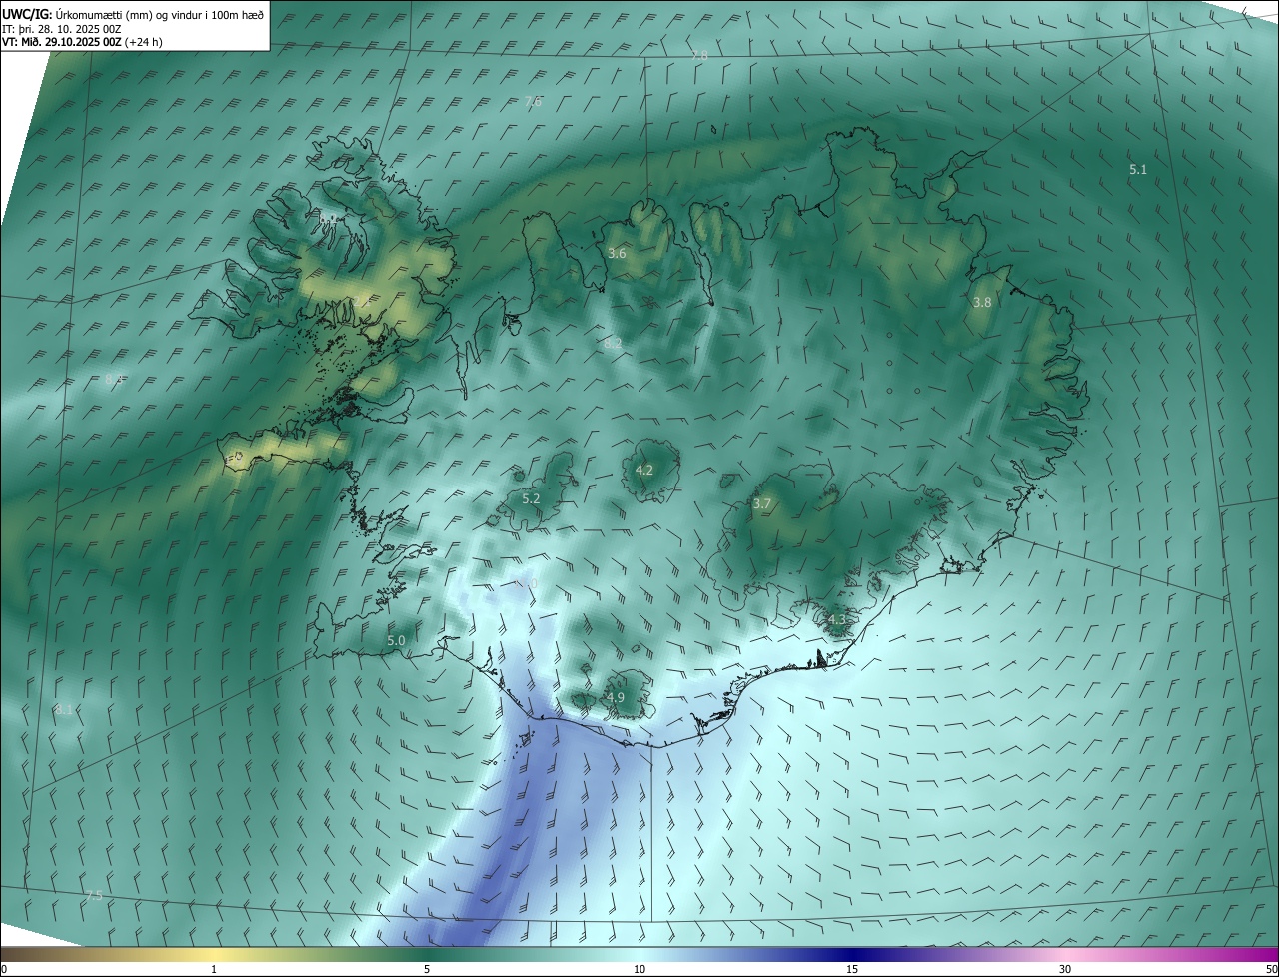Click the 3.6 value label on the map
The height and width of the screenshot is (977, 1279).
pyautogui.click(x=617, y=254)
